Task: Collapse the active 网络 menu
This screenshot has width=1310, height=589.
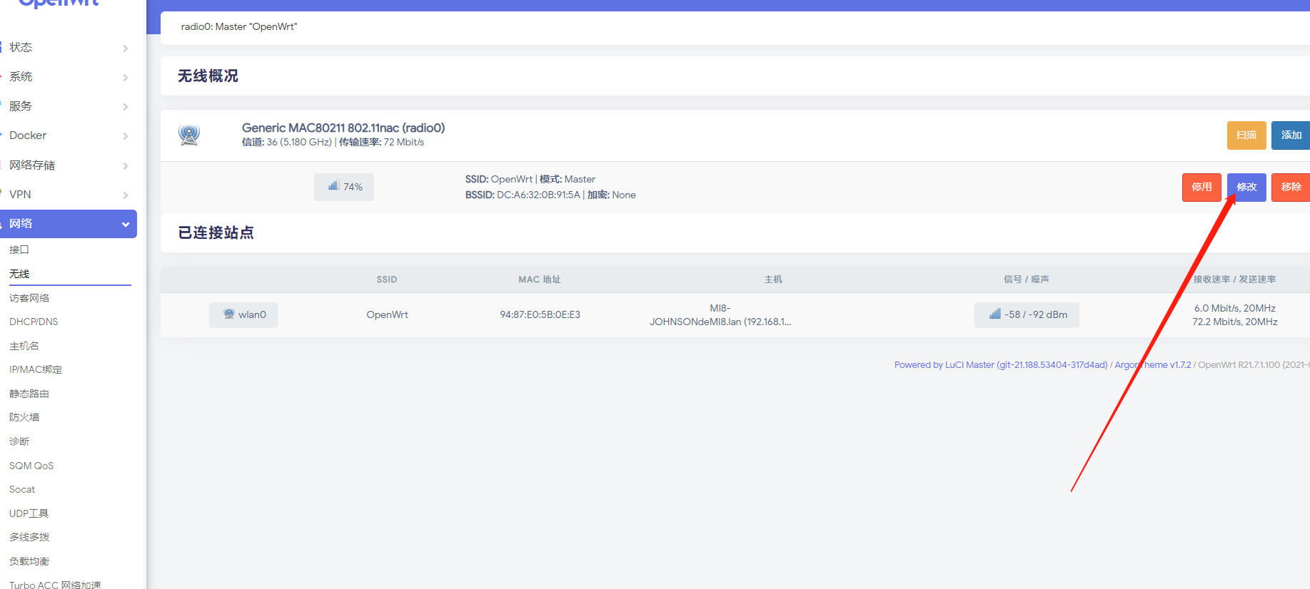Action: (x=68, y=224)
